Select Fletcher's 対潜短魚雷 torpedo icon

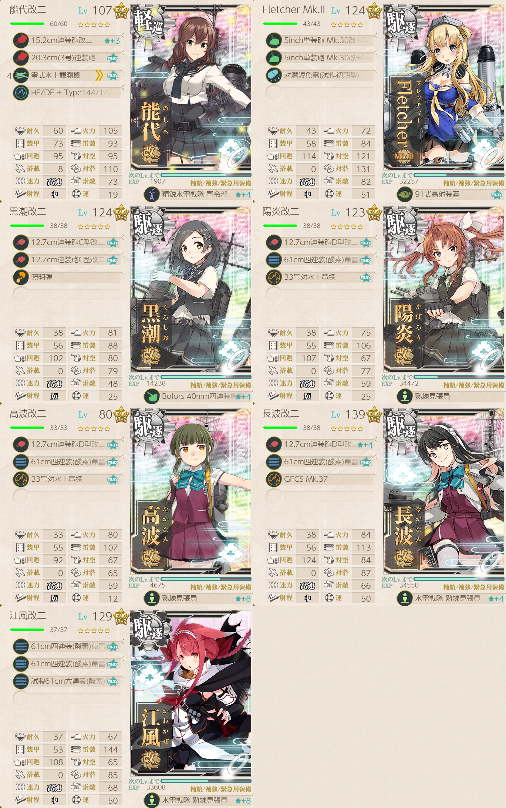tap(274, 75)
